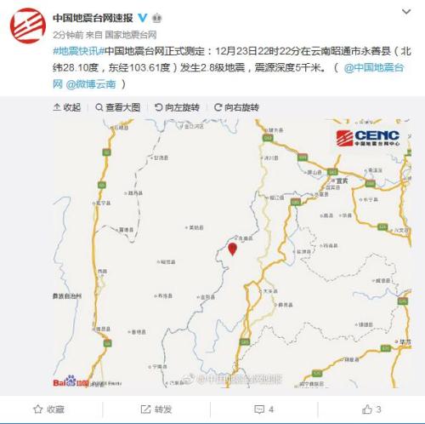Screen dimensions: 425x424
Task: Click the membership badge beside the username
Action: (157, 19)
